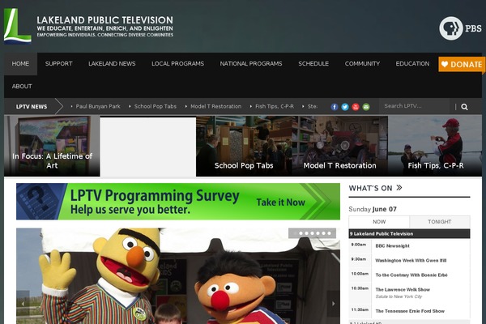Viewport: 486px width, 324px height.
Task: Click the Lakeland Public Television L logo
Action: click(17, 26)
